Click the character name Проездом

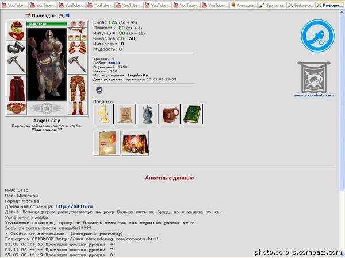pos(44,15)
